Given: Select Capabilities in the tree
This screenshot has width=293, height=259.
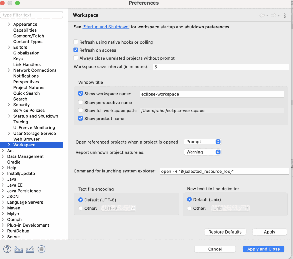Looking at the screenshot, I should click(x=25, y=30).
